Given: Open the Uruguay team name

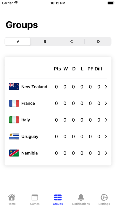Looking at the screenshot, I should (x=30, y=137).
